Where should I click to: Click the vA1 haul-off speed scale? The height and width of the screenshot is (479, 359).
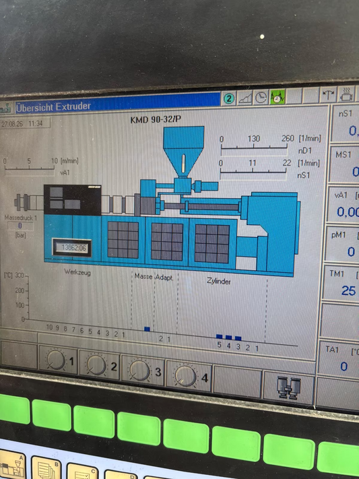[x=30, y=169]
